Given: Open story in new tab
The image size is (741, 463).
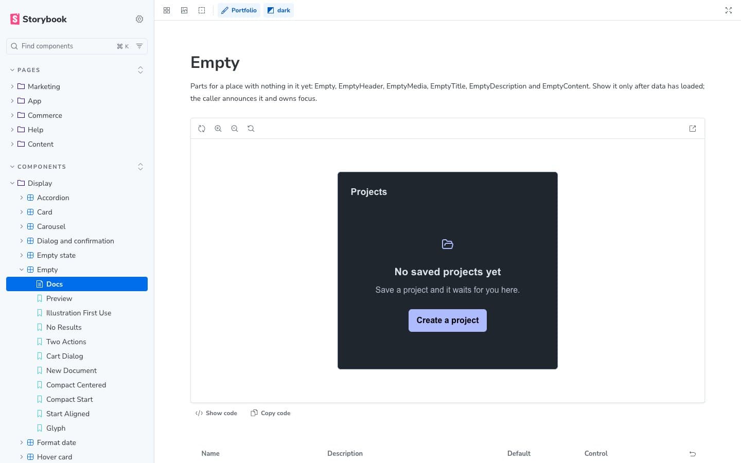Looking at the screenshot, I should (x=693, y=129).
